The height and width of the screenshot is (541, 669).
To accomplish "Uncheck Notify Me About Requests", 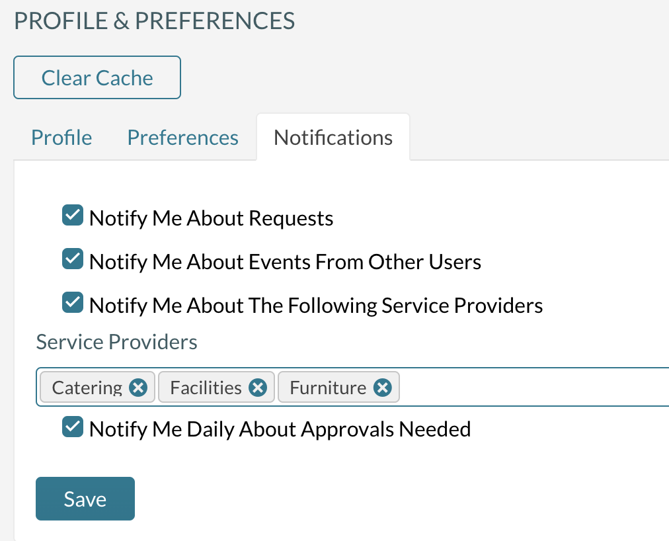I will (72, 214).
